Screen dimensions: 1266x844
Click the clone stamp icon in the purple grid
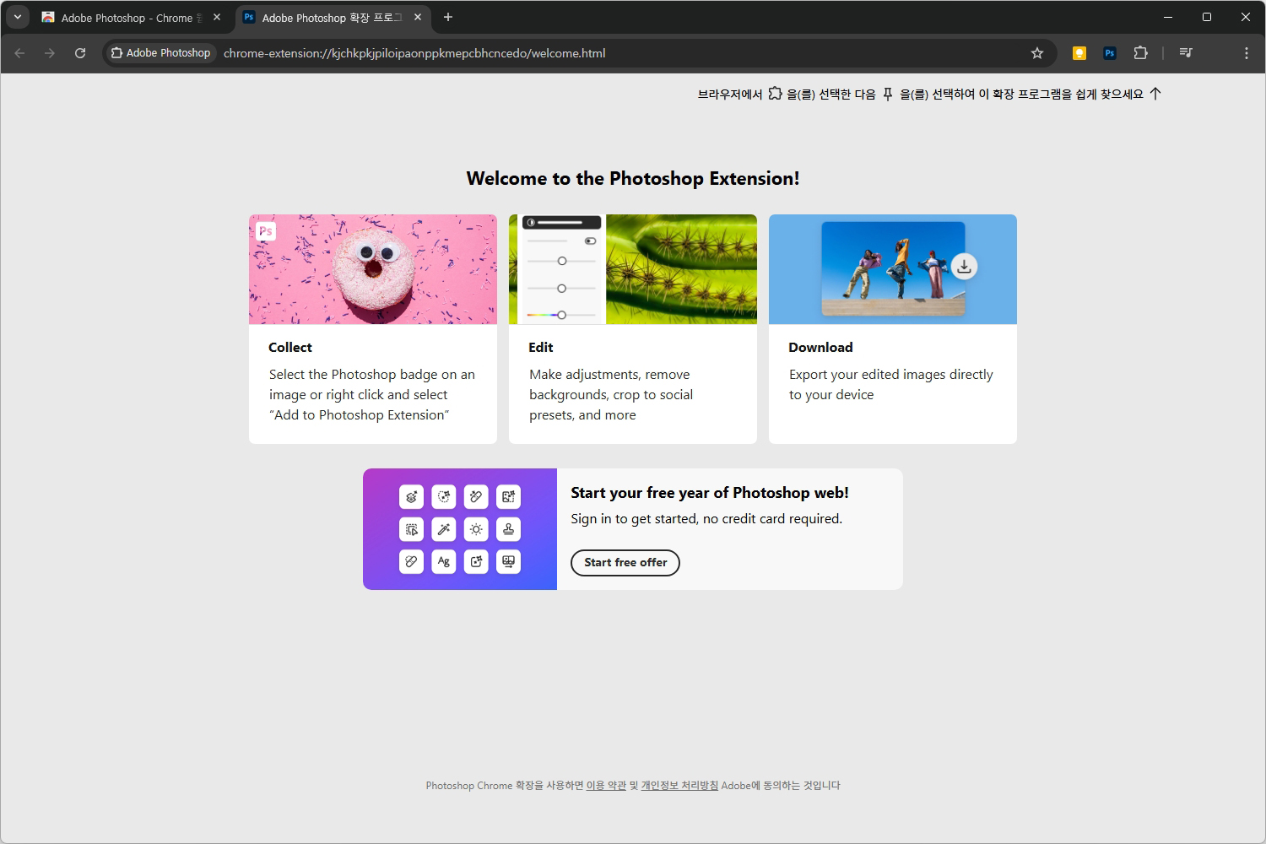tap(508, 529)
